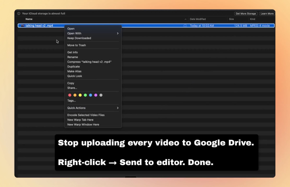290x187 pixels.
Task: Apply the gray tag color
Action: tap(101, 95)
